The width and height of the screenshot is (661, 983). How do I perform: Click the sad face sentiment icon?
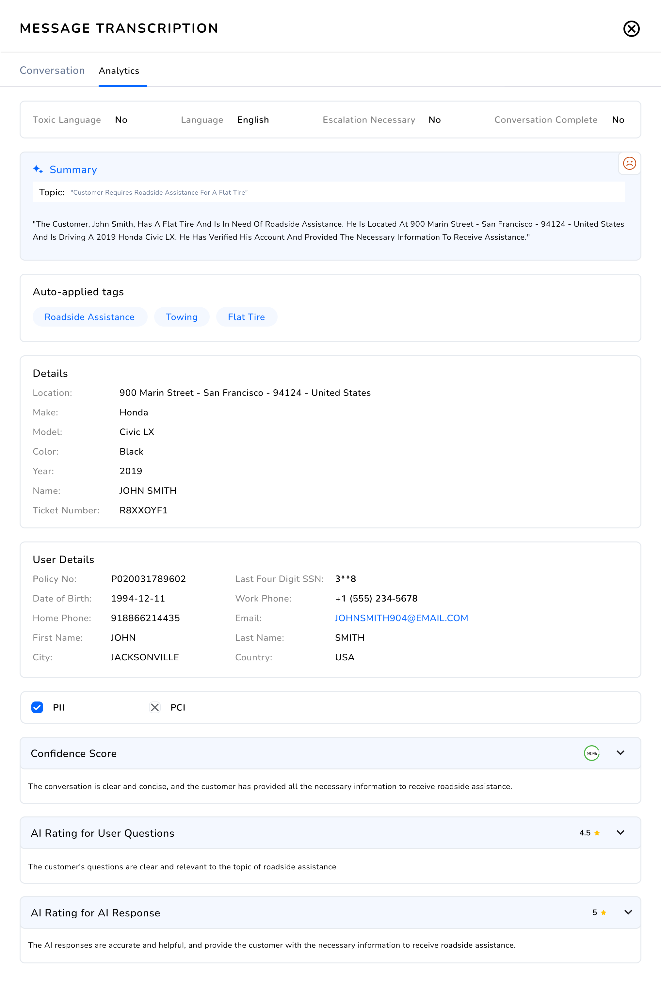(x=629, y=163)
